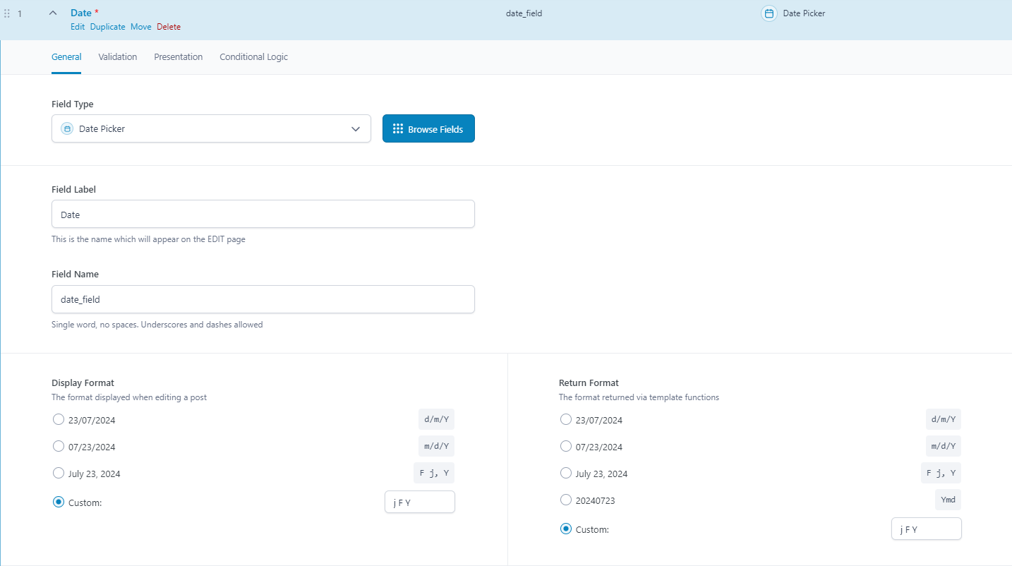Go to the Conditional Logic tab
Screen dimensions: 1012x566
point(253,57)
